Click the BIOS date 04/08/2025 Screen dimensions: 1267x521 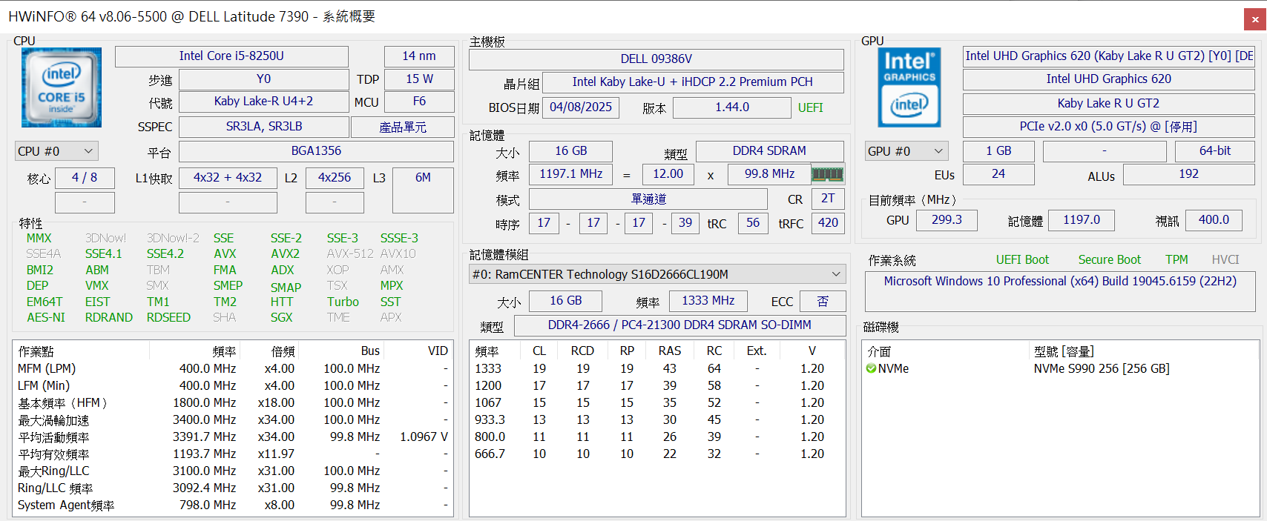pyautogui.click(x=581, y=107)
